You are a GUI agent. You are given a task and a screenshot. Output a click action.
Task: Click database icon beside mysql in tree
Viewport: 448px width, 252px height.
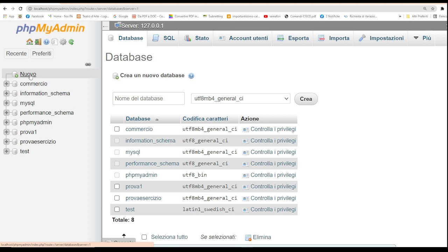15,103
